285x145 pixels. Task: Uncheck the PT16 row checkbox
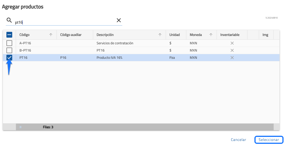point(9,58)
